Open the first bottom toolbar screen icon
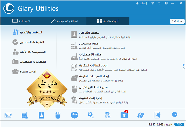Viewport: 186px width, 128px height. click(x=8, y=115)
